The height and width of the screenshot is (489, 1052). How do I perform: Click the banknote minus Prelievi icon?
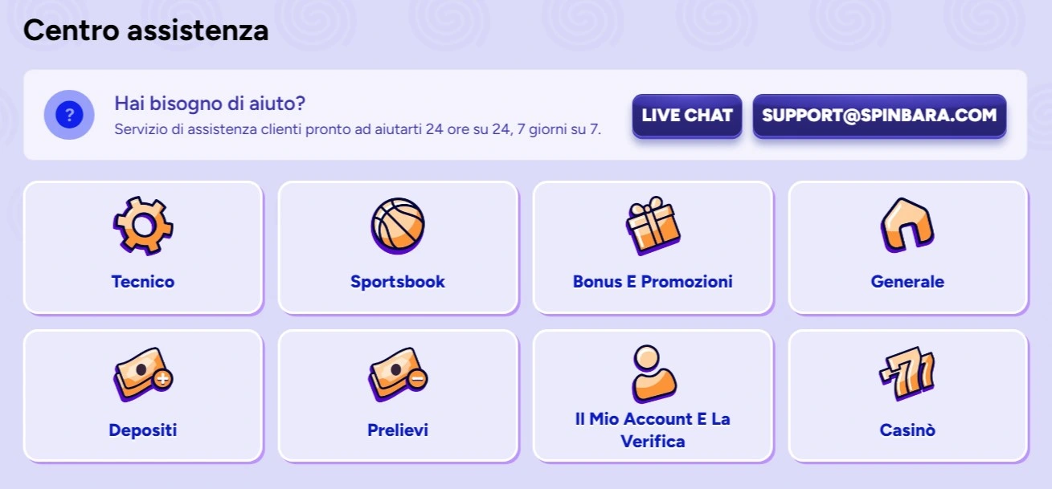[x=398, y=374]
